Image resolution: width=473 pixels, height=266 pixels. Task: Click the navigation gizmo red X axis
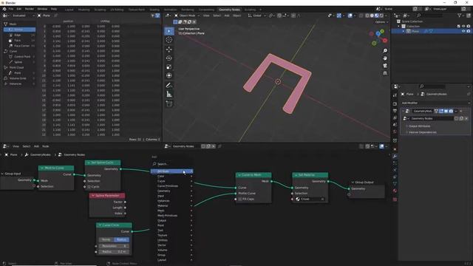(x=385, y=41)
